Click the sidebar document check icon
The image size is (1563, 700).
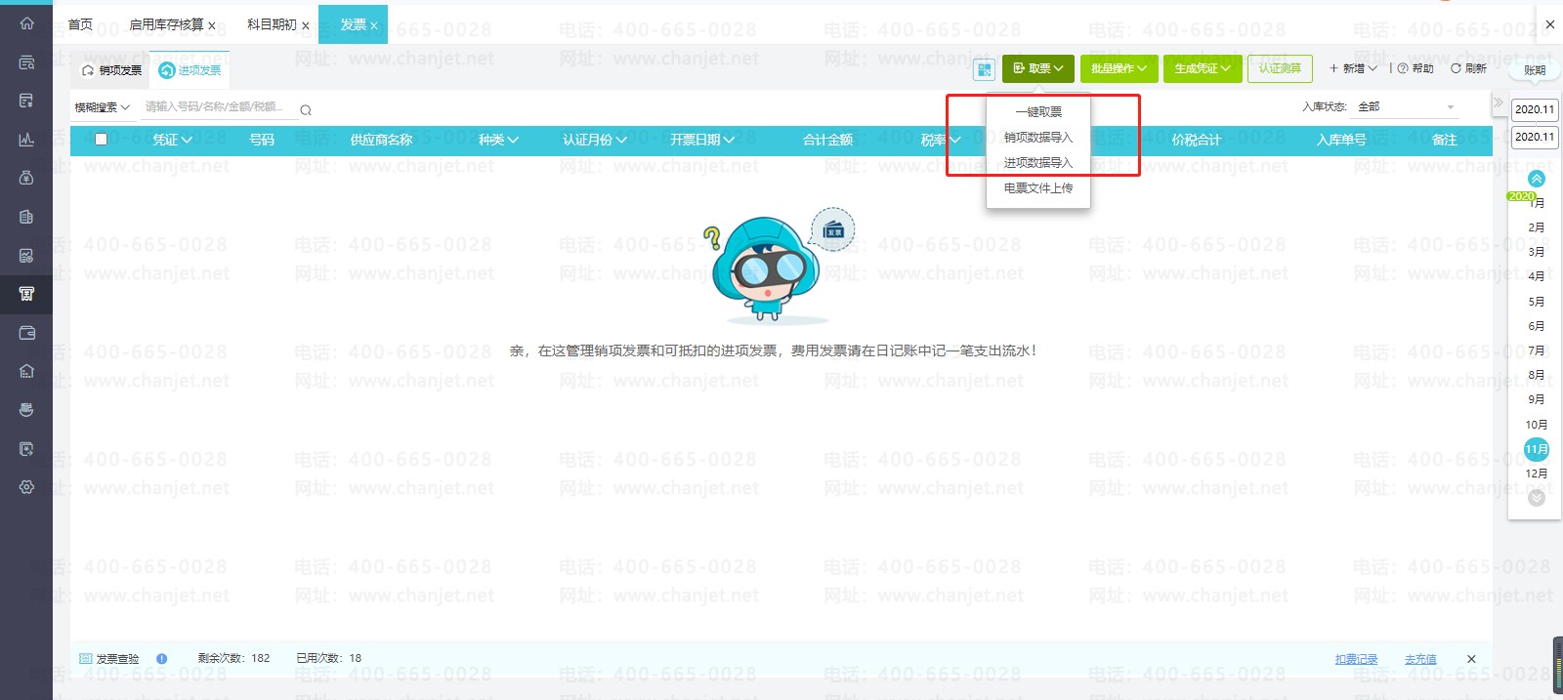pos(26,449)
